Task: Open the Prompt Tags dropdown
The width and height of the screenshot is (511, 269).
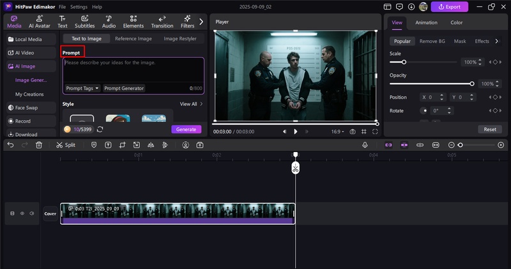Action: (82, 88)
